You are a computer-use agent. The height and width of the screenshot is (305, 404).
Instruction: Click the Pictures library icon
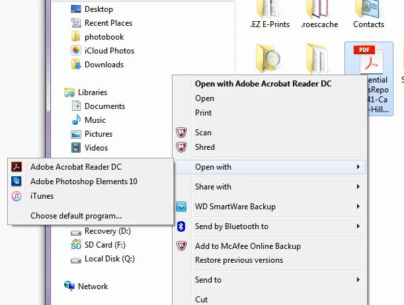point(76,134)
